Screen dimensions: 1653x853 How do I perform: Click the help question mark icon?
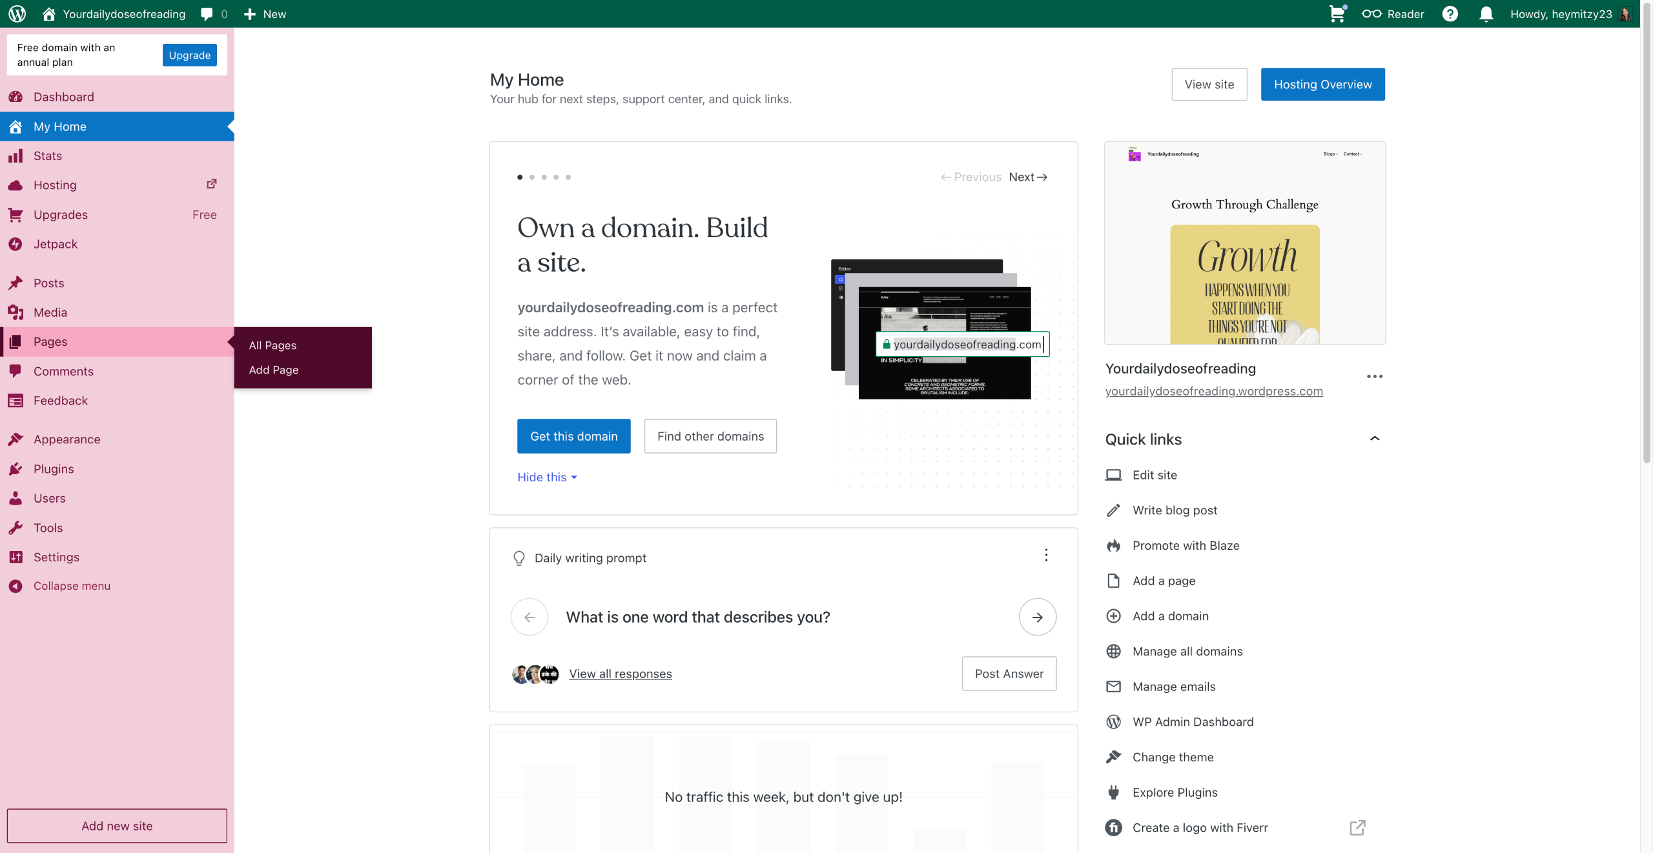click(1450, 14)
